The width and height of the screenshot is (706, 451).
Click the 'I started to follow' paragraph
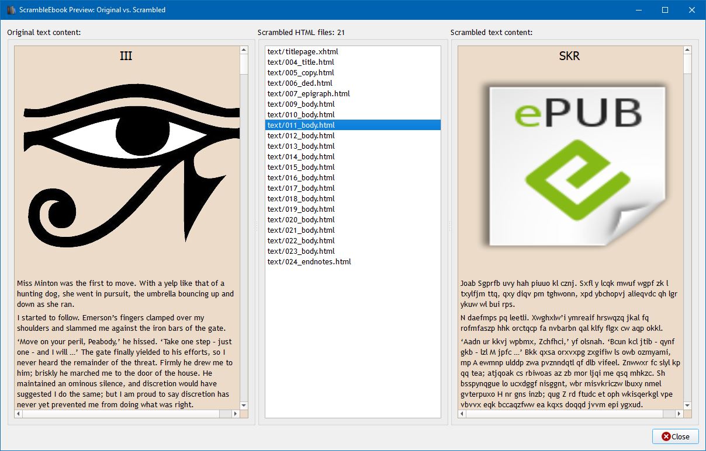point(122,323)
